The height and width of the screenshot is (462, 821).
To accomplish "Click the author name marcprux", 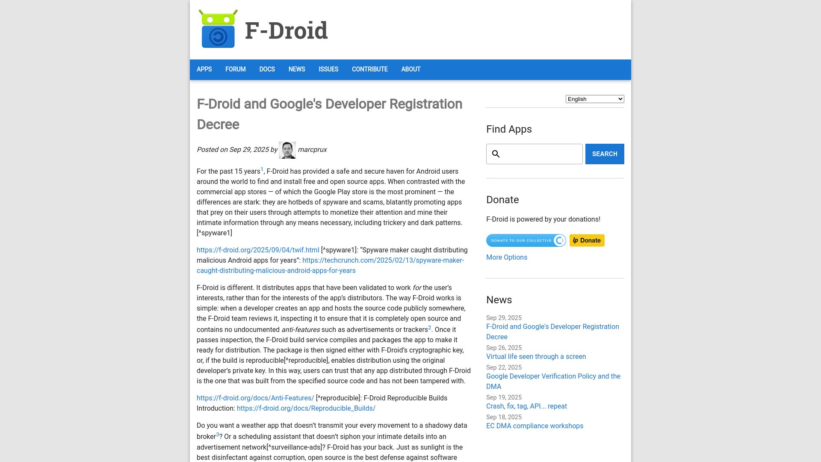I will [312, 150].
